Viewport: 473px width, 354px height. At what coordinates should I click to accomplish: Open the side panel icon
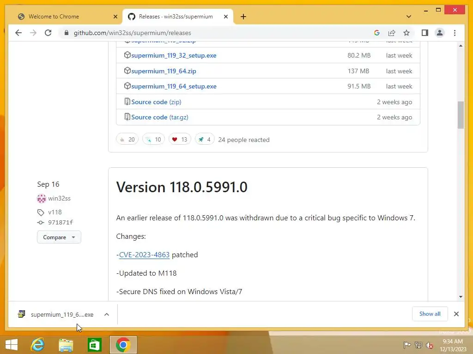[425, 33]
